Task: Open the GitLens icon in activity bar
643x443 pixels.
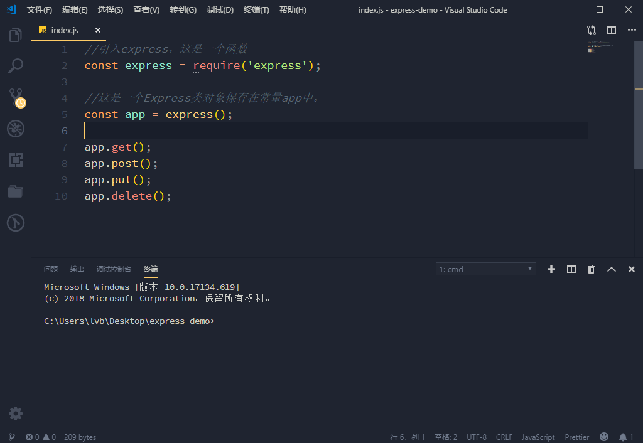Action: [16, 223]
